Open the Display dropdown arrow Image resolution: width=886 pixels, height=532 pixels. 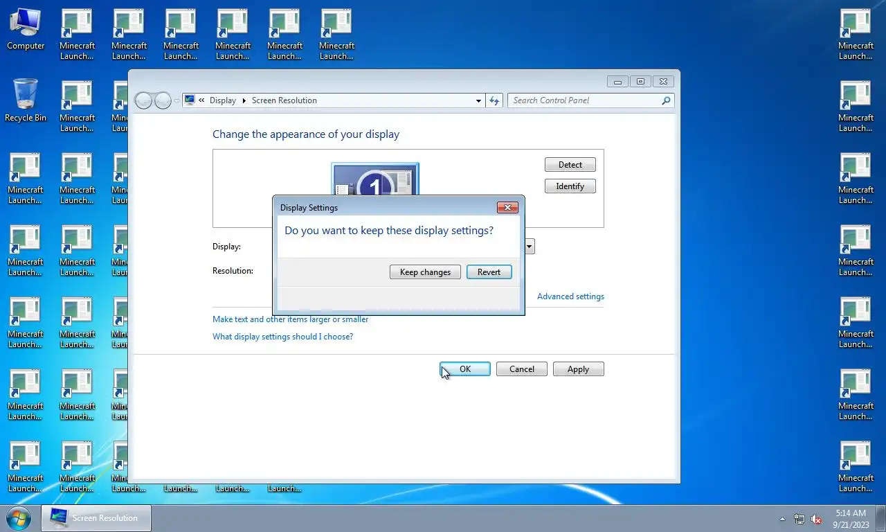530,246
